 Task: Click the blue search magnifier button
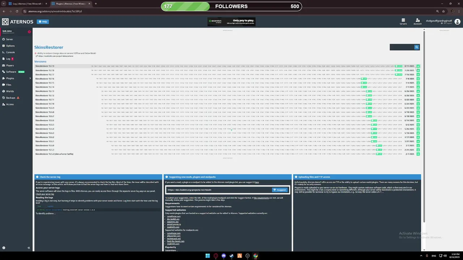(x=417, y=47)
